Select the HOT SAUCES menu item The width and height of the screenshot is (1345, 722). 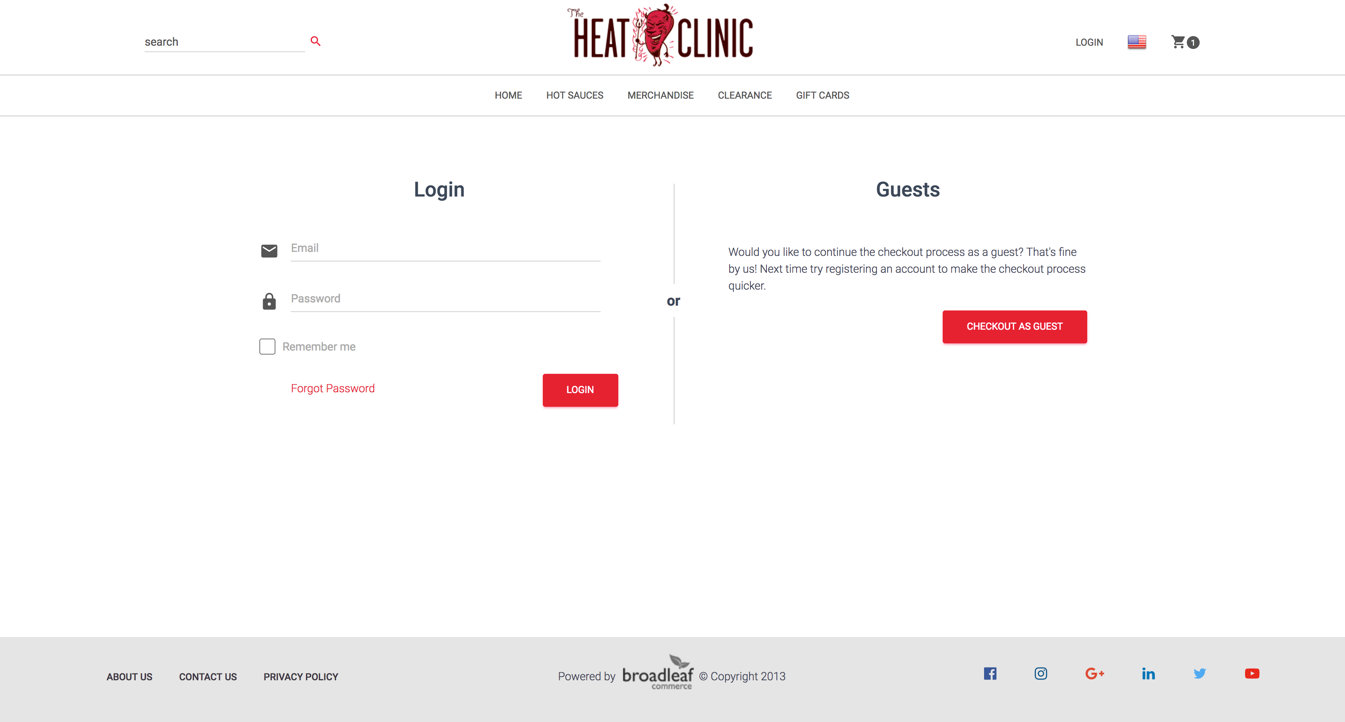tap(575, 95)
